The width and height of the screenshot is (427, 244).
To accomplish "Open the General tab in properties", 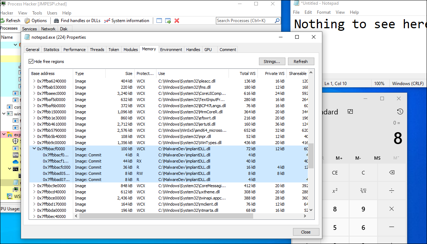I will coord(33,50).
